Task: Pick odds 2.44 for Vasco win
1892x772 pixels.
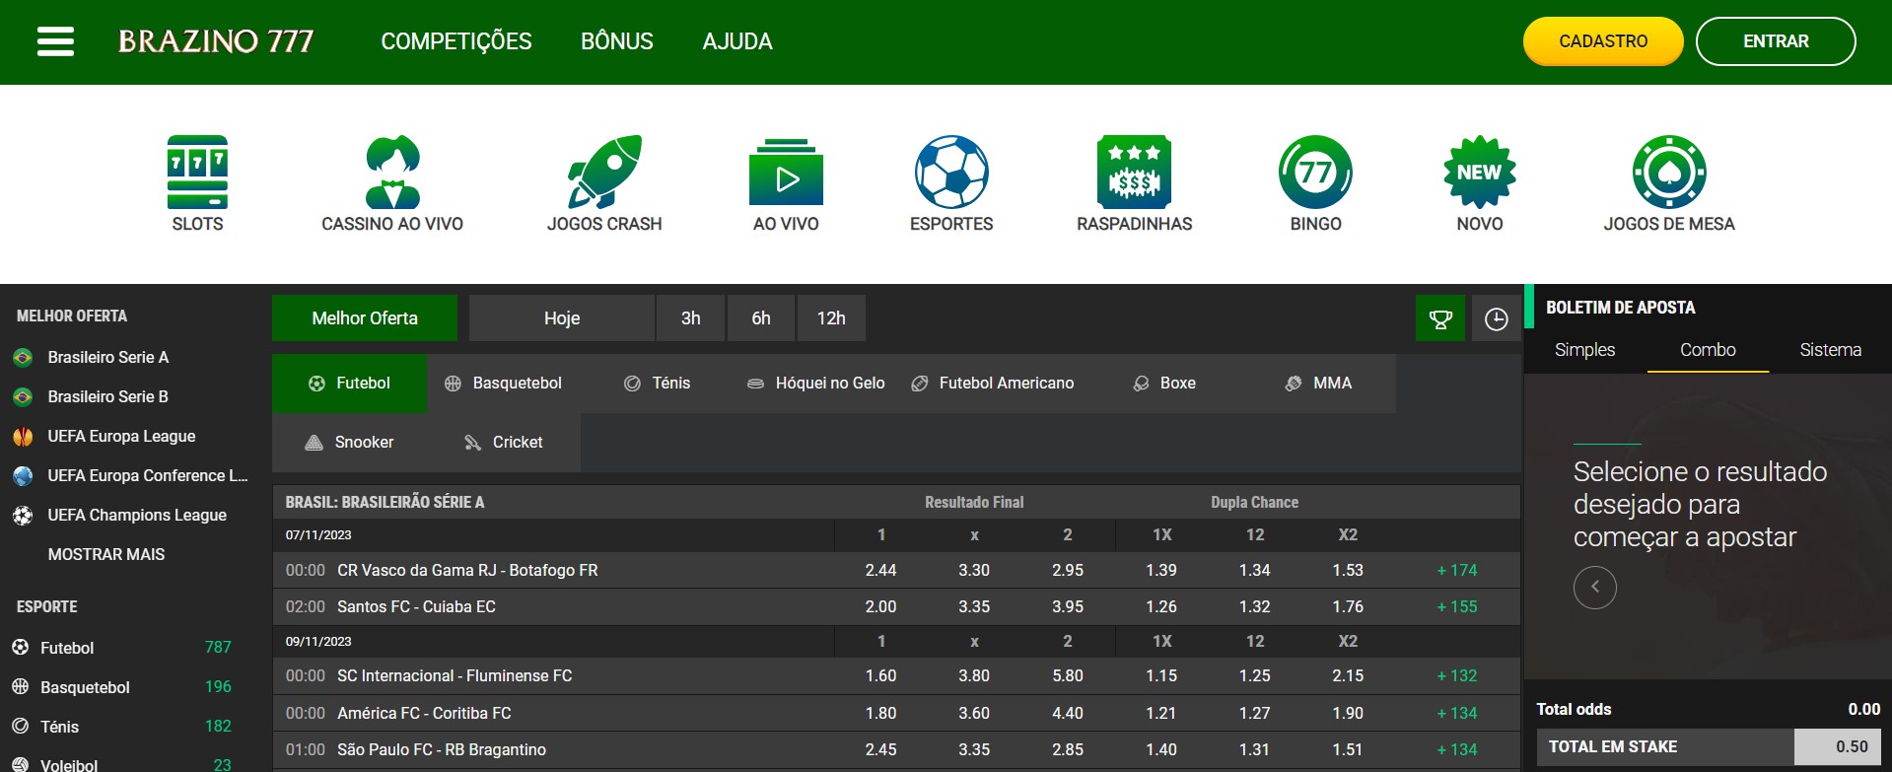Action: pos(880,570)
